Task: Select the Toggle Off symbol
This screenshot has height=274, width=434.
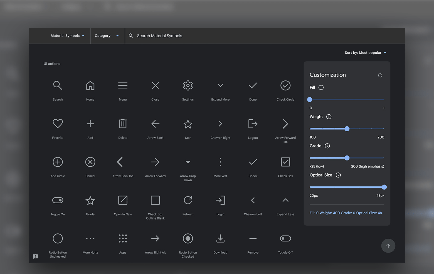Action: coord(285,239)
